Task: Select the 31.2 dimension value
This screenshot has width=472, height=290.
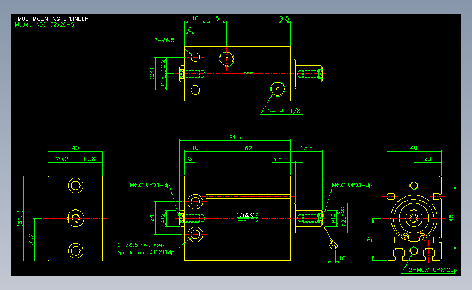Action: [x=31, y=239]
